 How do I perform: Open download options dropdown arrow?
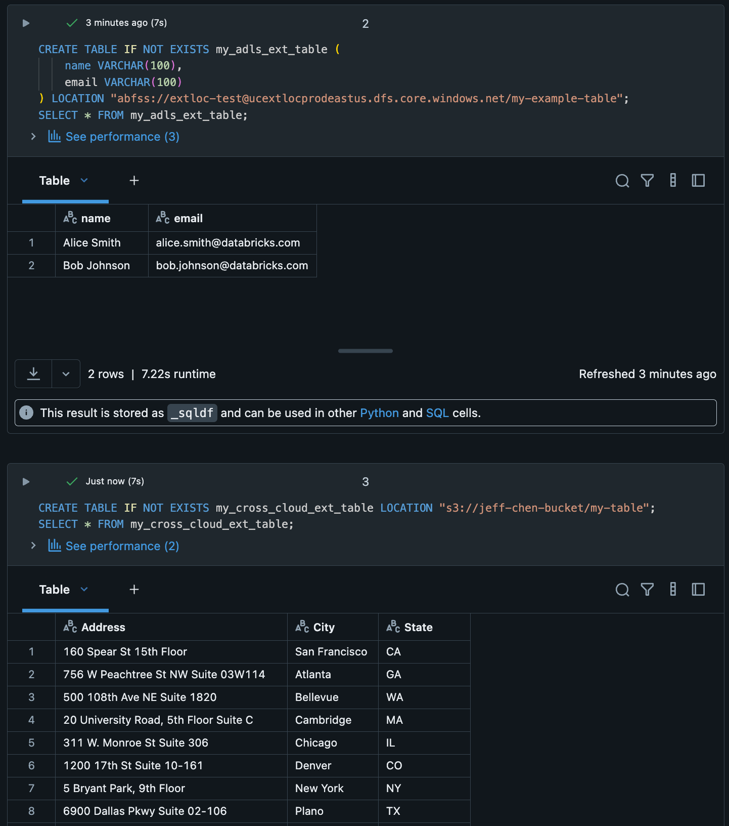click(66, 374)
